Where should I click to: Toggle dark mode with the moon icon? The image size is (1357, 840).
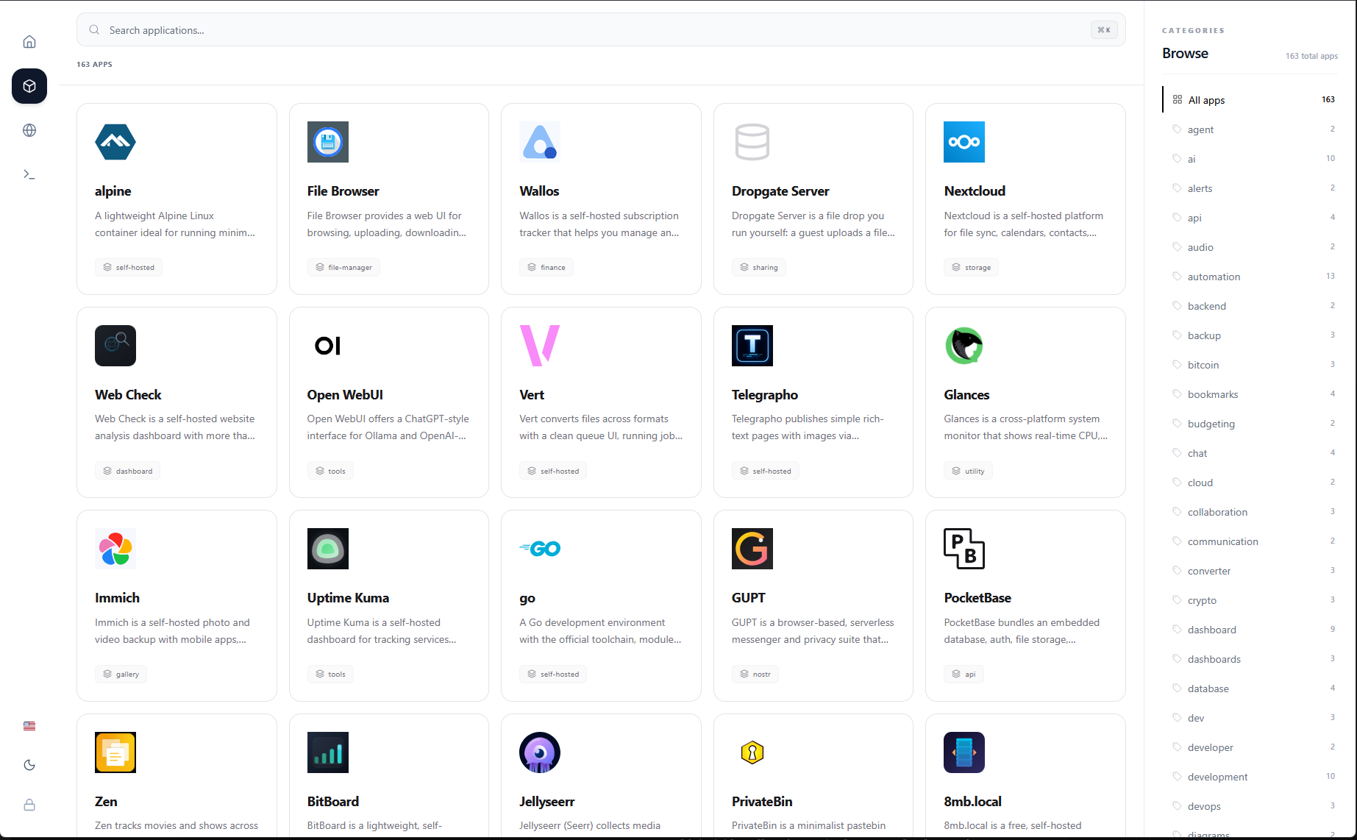29,765
